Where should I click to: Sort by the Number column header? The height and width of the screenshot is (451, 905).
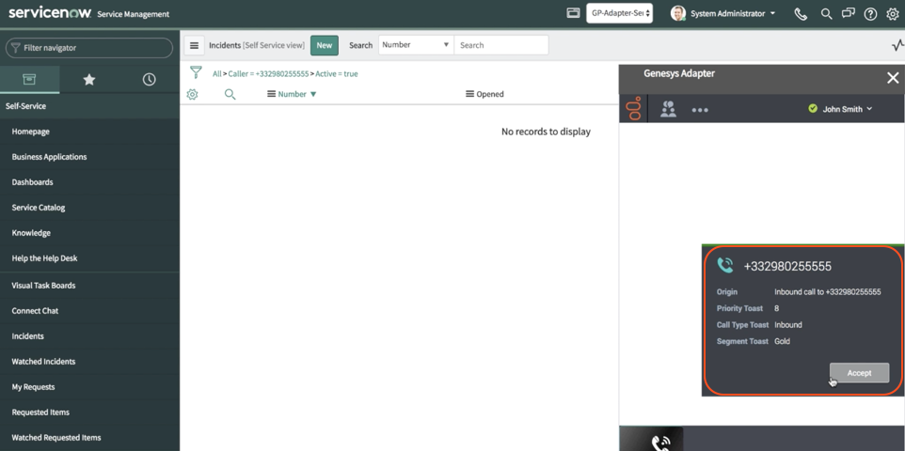pyautogui.click(x=292, y=94)
